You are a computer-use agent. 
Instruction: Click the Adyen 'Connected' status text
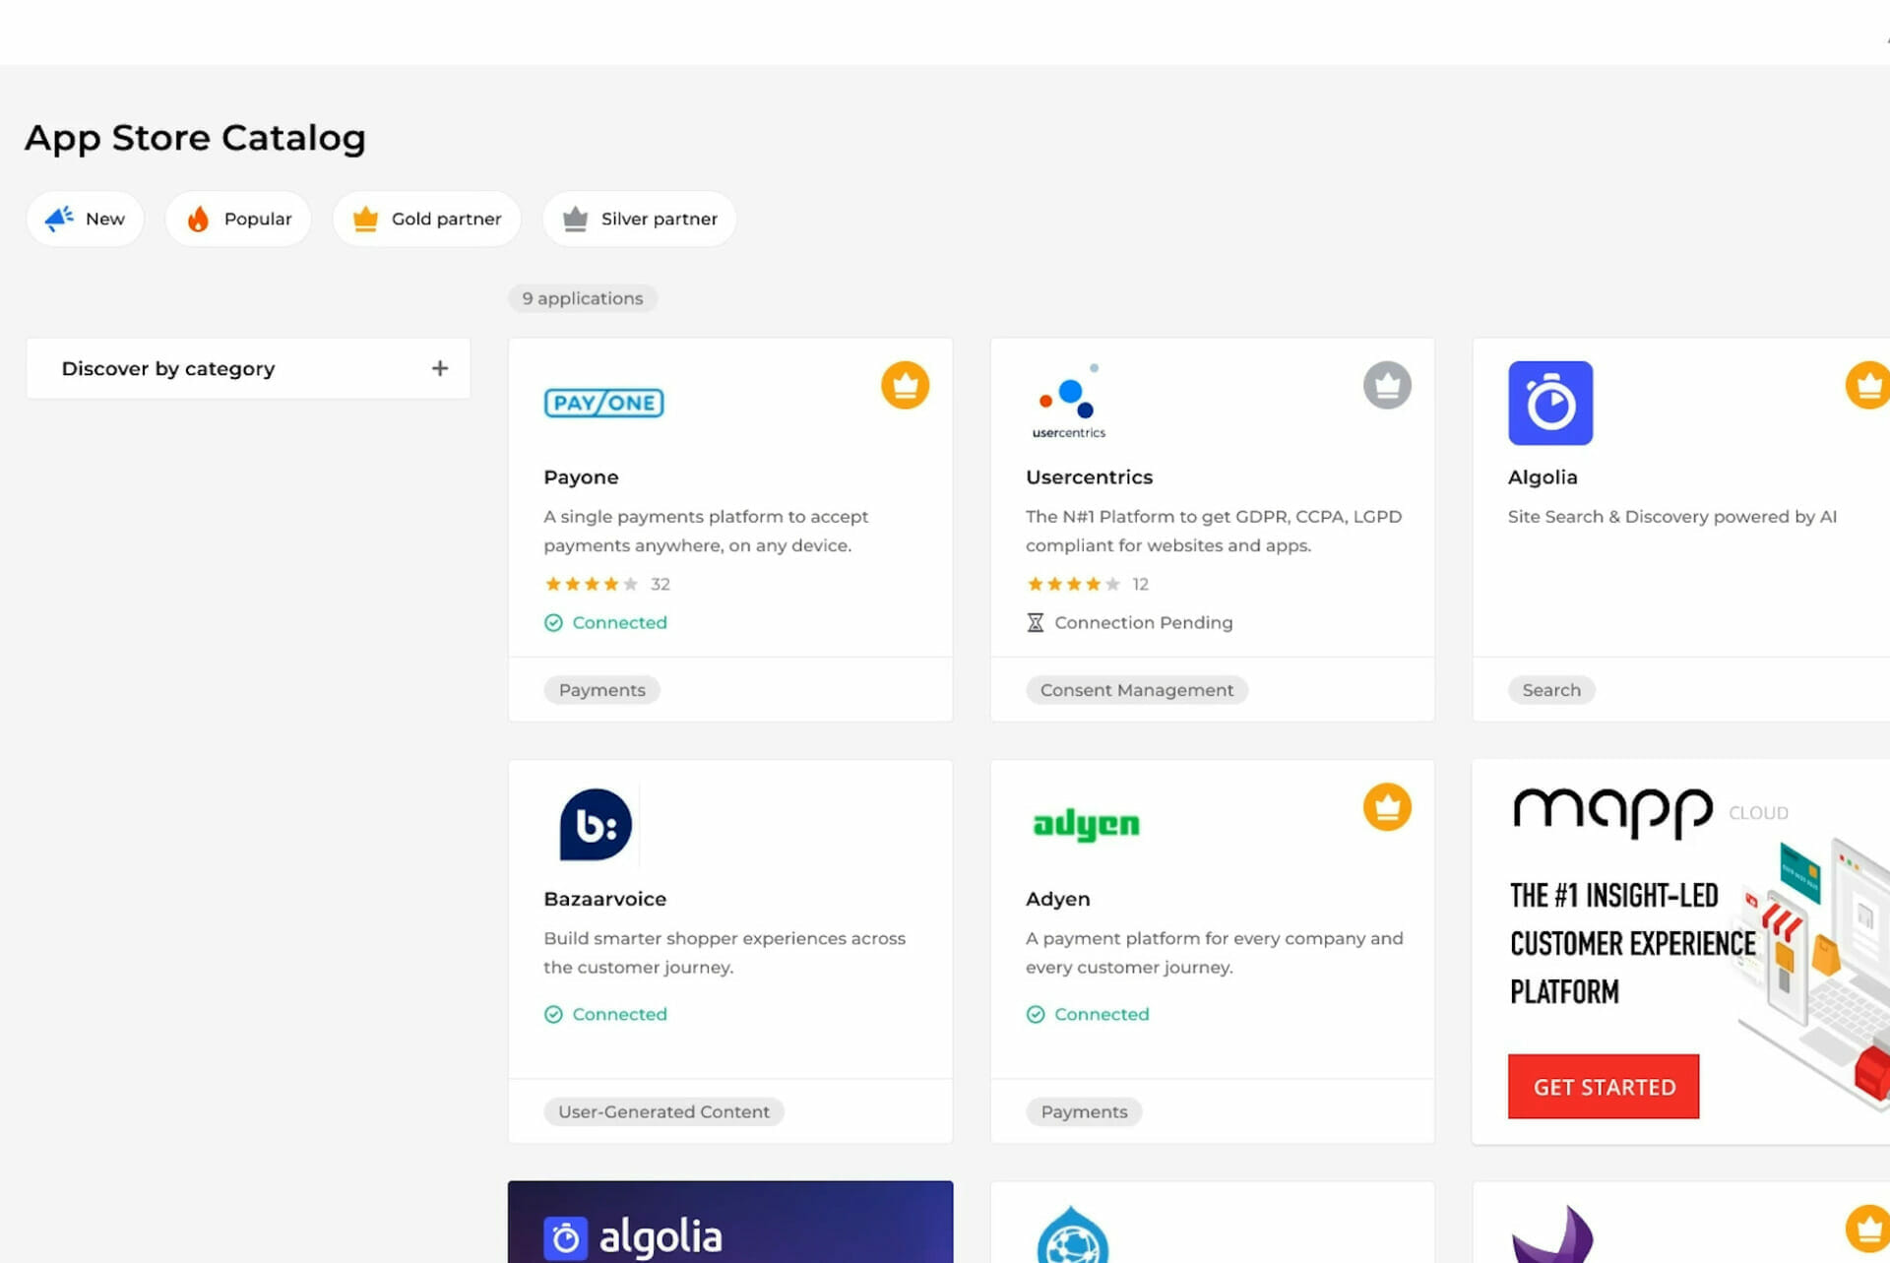click(x=1102, y=1014)
